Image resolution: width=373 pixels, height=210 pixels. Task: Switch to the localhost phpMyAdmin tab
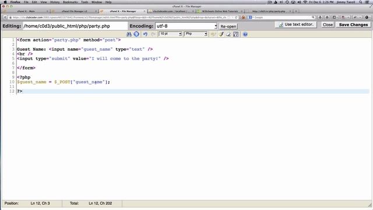[170, 11]
